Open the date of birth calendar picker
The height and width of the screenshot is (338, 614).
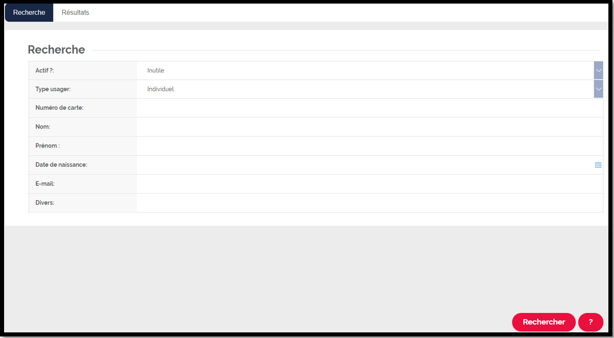coord(598,165)
